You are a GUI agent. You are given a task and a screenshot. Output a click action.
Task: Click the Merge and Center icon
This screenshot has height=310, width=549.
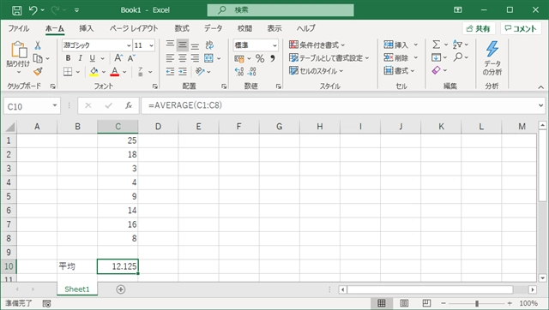208,58
